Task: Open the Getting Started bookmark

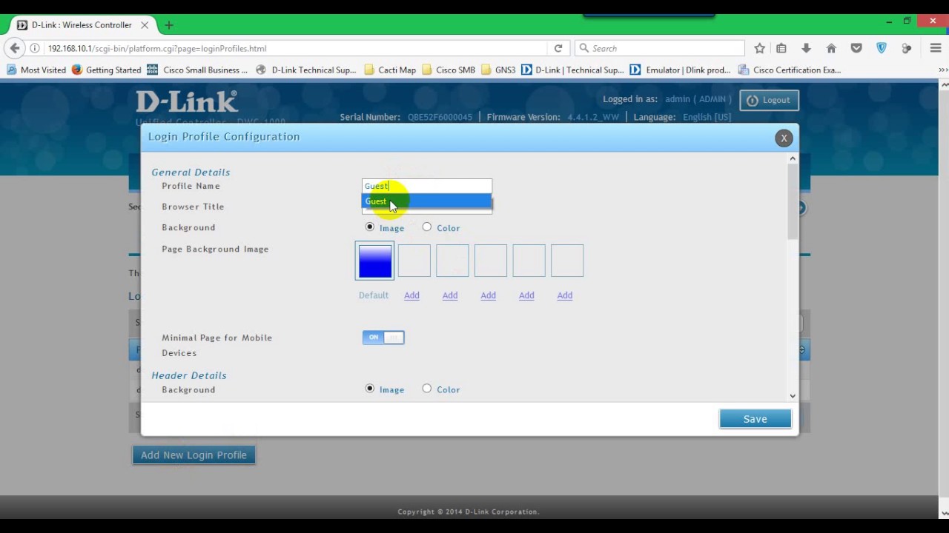Action: point(107,70)
